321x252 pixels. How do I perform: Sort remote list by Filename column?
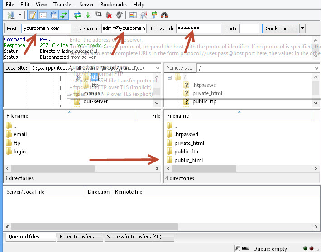click(239, 116)
